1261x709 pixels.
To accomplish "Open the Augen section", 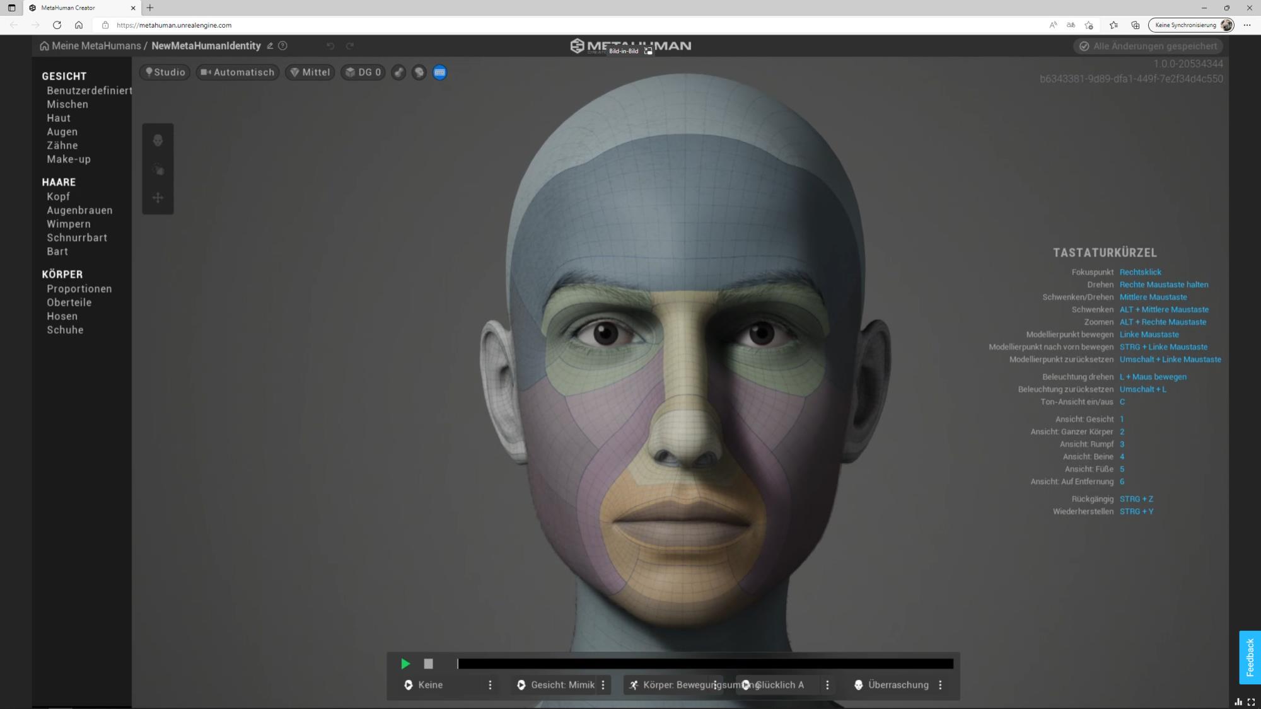I will (62, 132).
